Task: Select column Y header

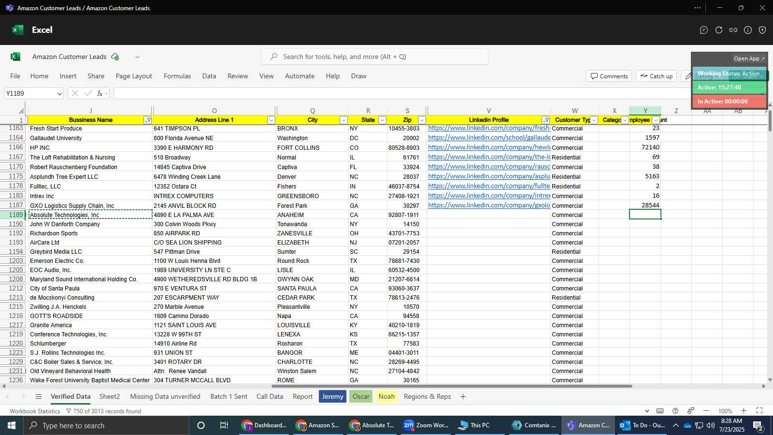Action: point(645,111)
